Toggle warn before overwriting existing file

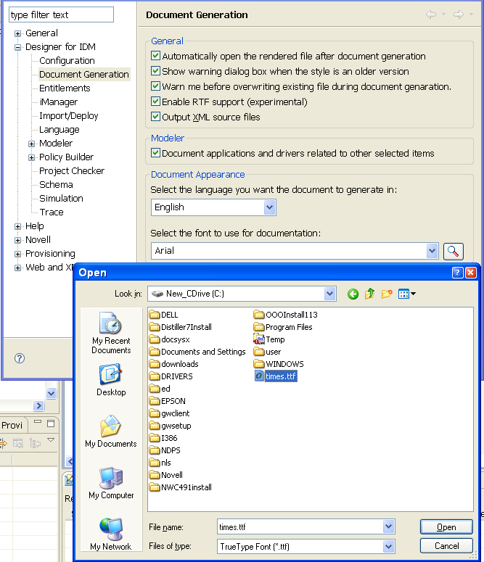pos(155,86)
